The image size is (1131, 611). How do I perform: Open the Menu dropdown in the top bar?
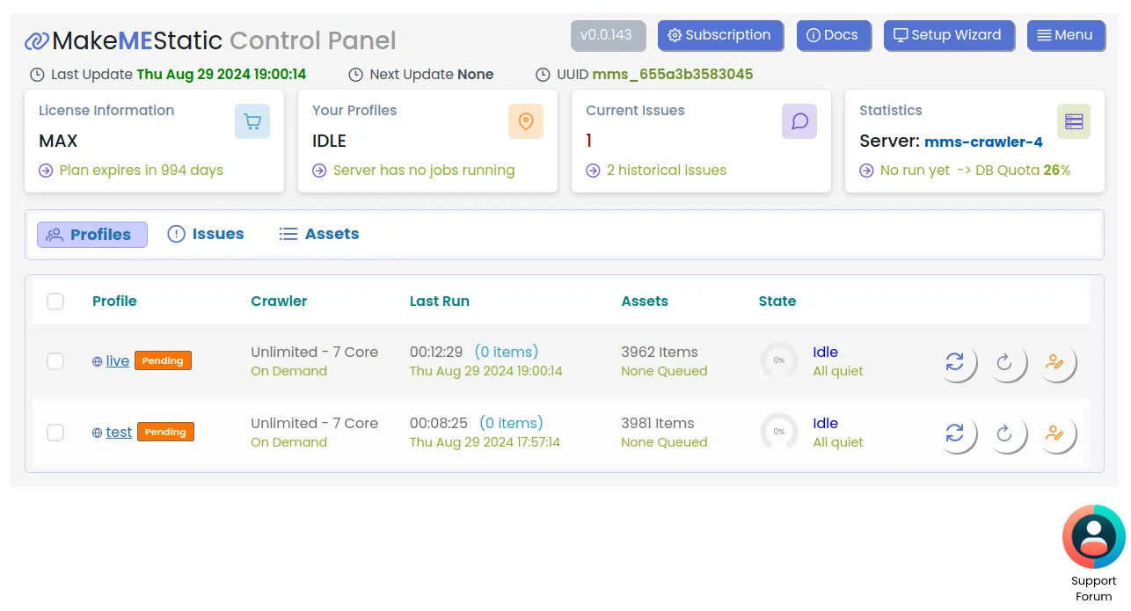pos(1066,35)
